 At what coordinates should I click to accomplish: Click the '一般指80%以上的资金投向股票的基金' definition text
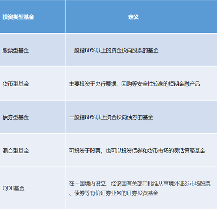(114, 50)
